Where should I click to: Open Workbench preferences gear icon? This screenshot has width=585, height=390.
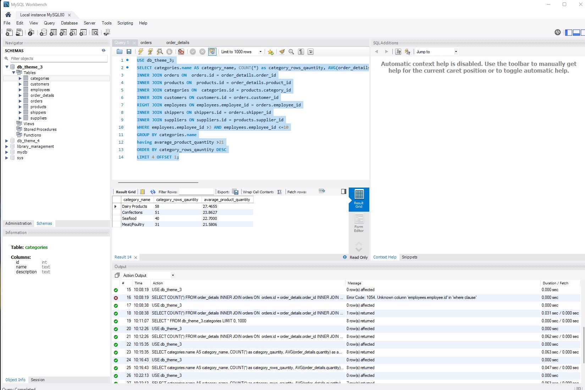coord(558,33)
